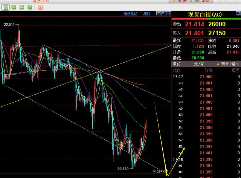Viewport: 241px width, 178px height.
Task: Open the 论坛 forum button
Action: [201, 1]
